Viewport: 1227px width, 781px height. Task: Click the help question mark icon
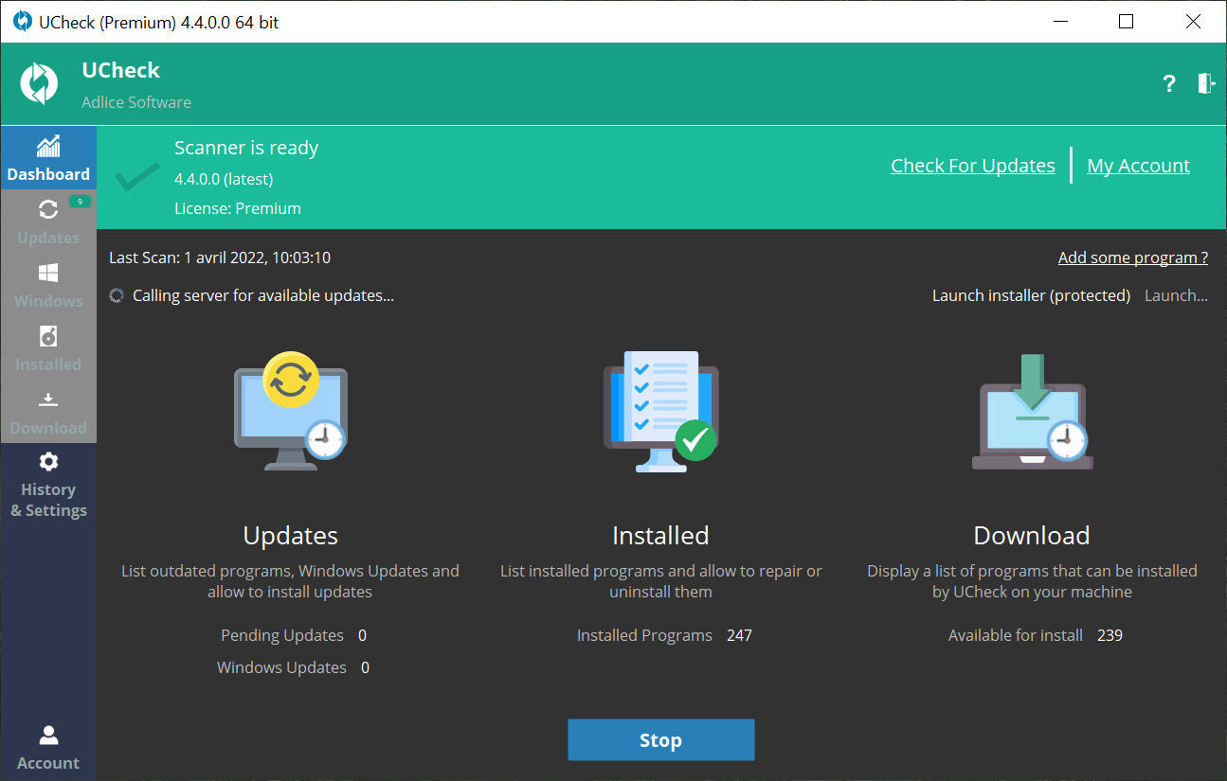pyautogui.click(x=1169, y=84)
